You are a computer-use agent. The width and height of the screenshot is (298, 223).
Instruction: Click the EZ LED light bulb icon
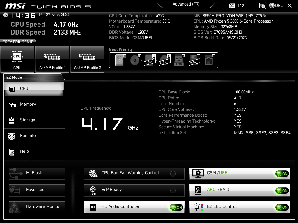[x=198, y=207]
